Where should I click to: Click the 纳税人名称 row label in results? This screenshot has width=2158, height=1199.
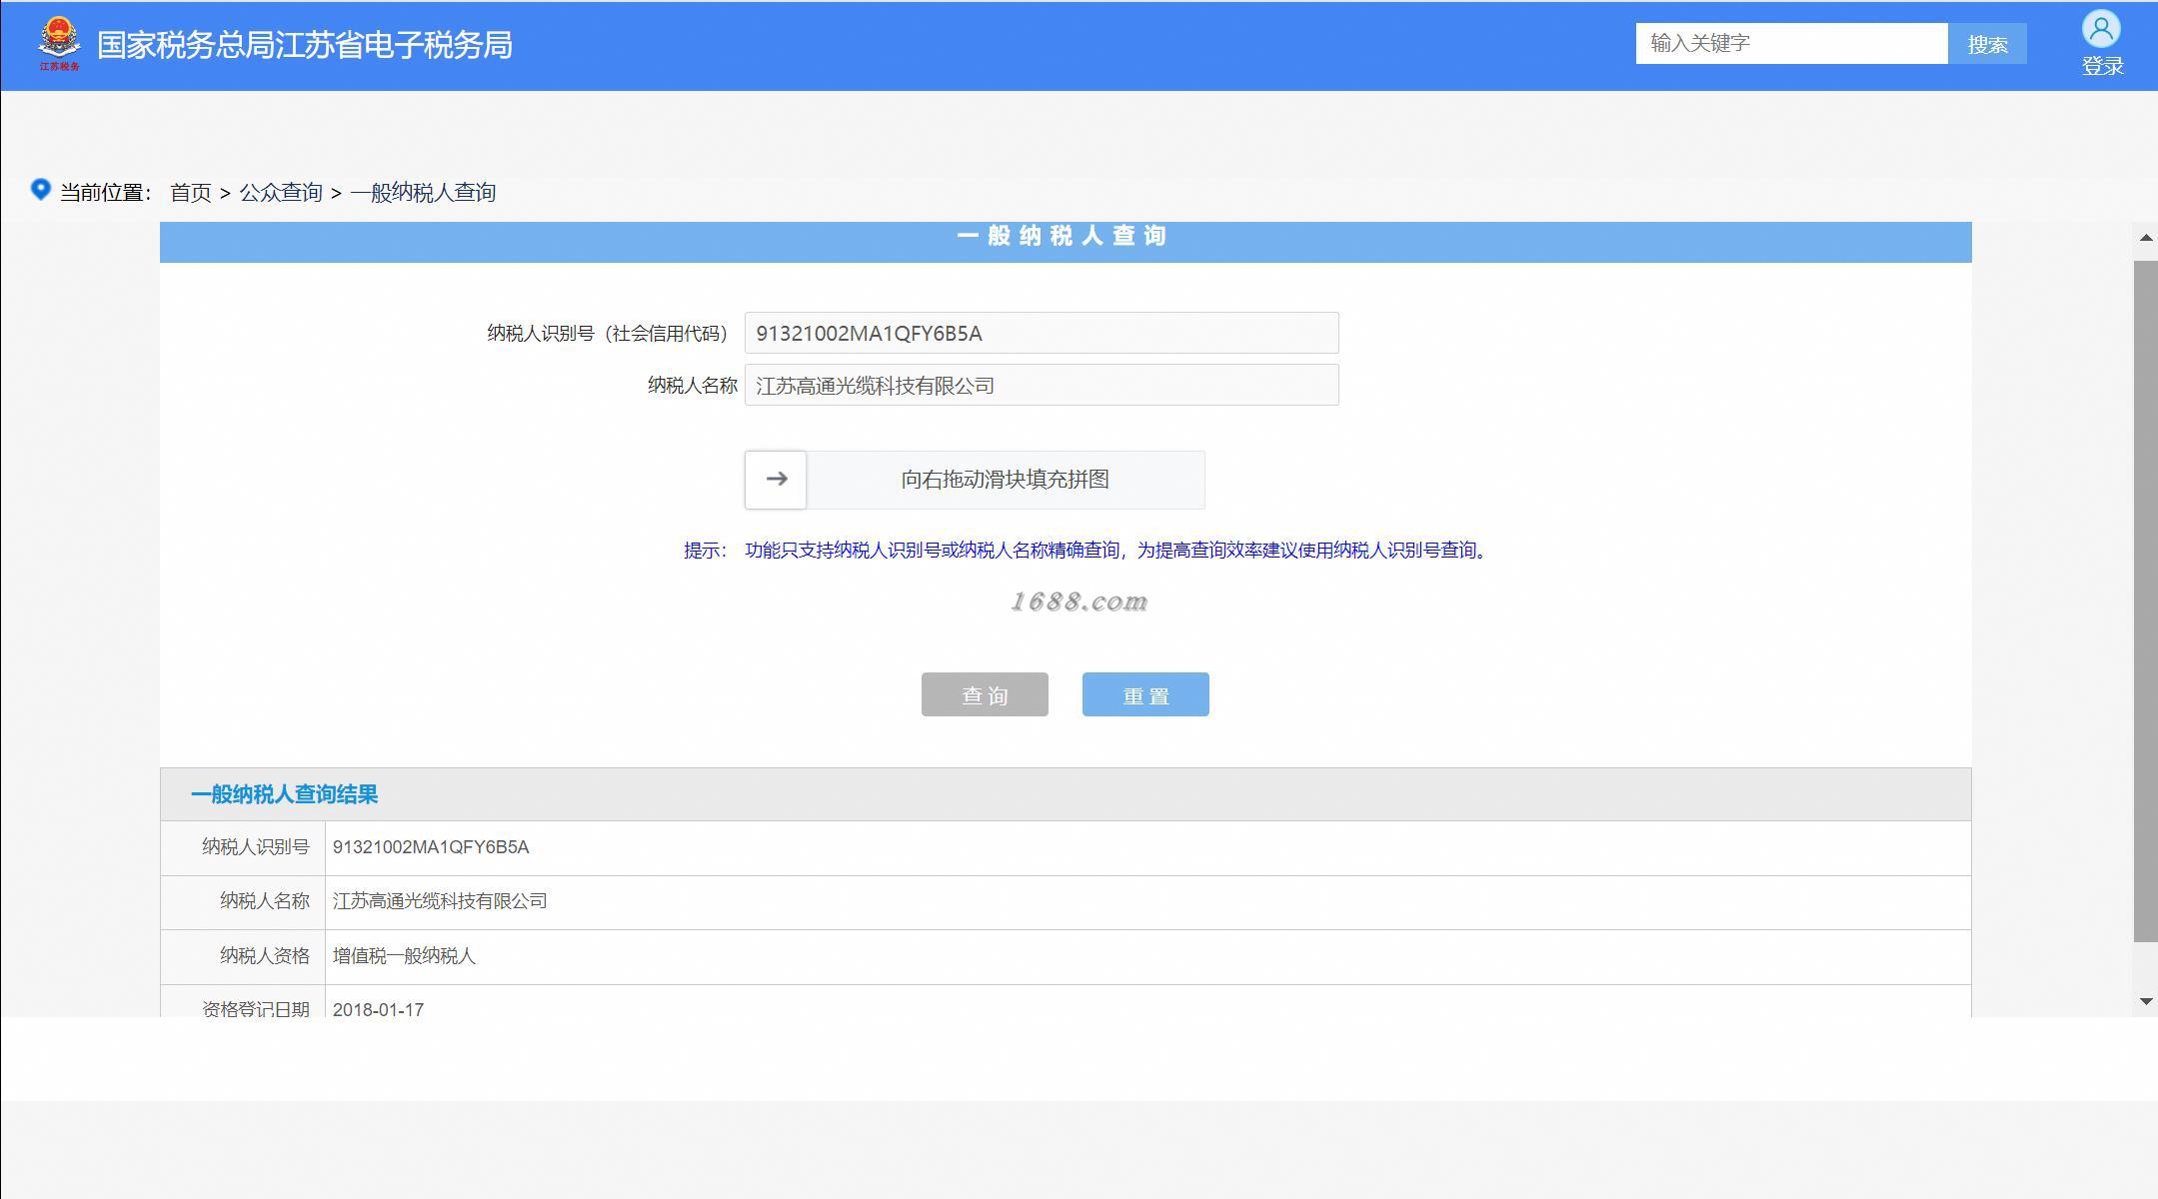265,901
